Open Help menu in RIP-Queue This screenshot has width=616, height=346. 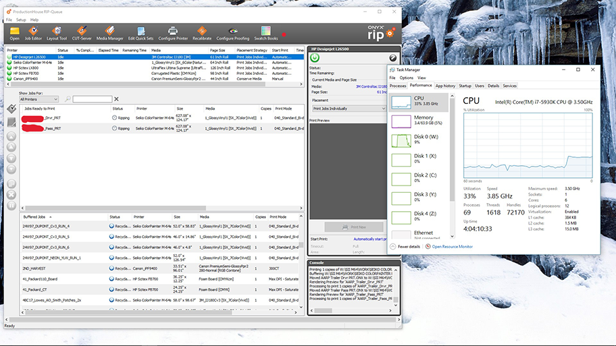pyautogui.click(x=34, y=20)
